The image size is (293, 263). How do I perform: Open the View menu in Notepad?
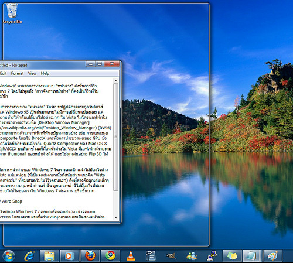[x=32, y=73]
